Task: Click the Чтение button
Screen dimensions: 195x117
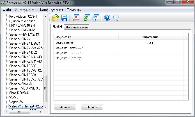Action: [x=65, y=107]
